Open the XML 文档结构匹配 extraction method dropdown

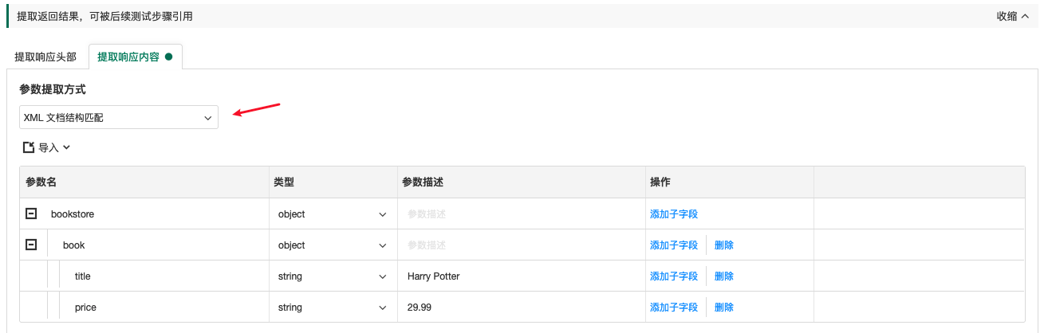click(119, 117)
